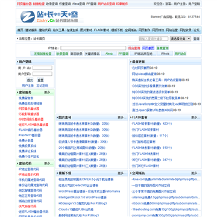Click the search keyword input field

(x=154, y=39)
